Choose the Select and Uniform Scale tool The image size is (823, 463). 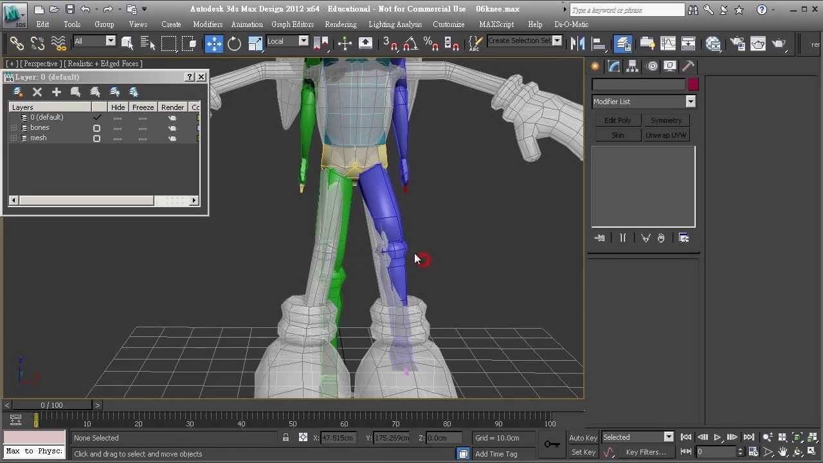pyautogui.click(x=255, y=43)
